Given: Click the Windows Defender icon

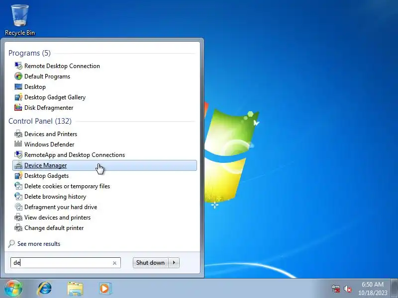Looking at the screenshot, I should (18, 144).
